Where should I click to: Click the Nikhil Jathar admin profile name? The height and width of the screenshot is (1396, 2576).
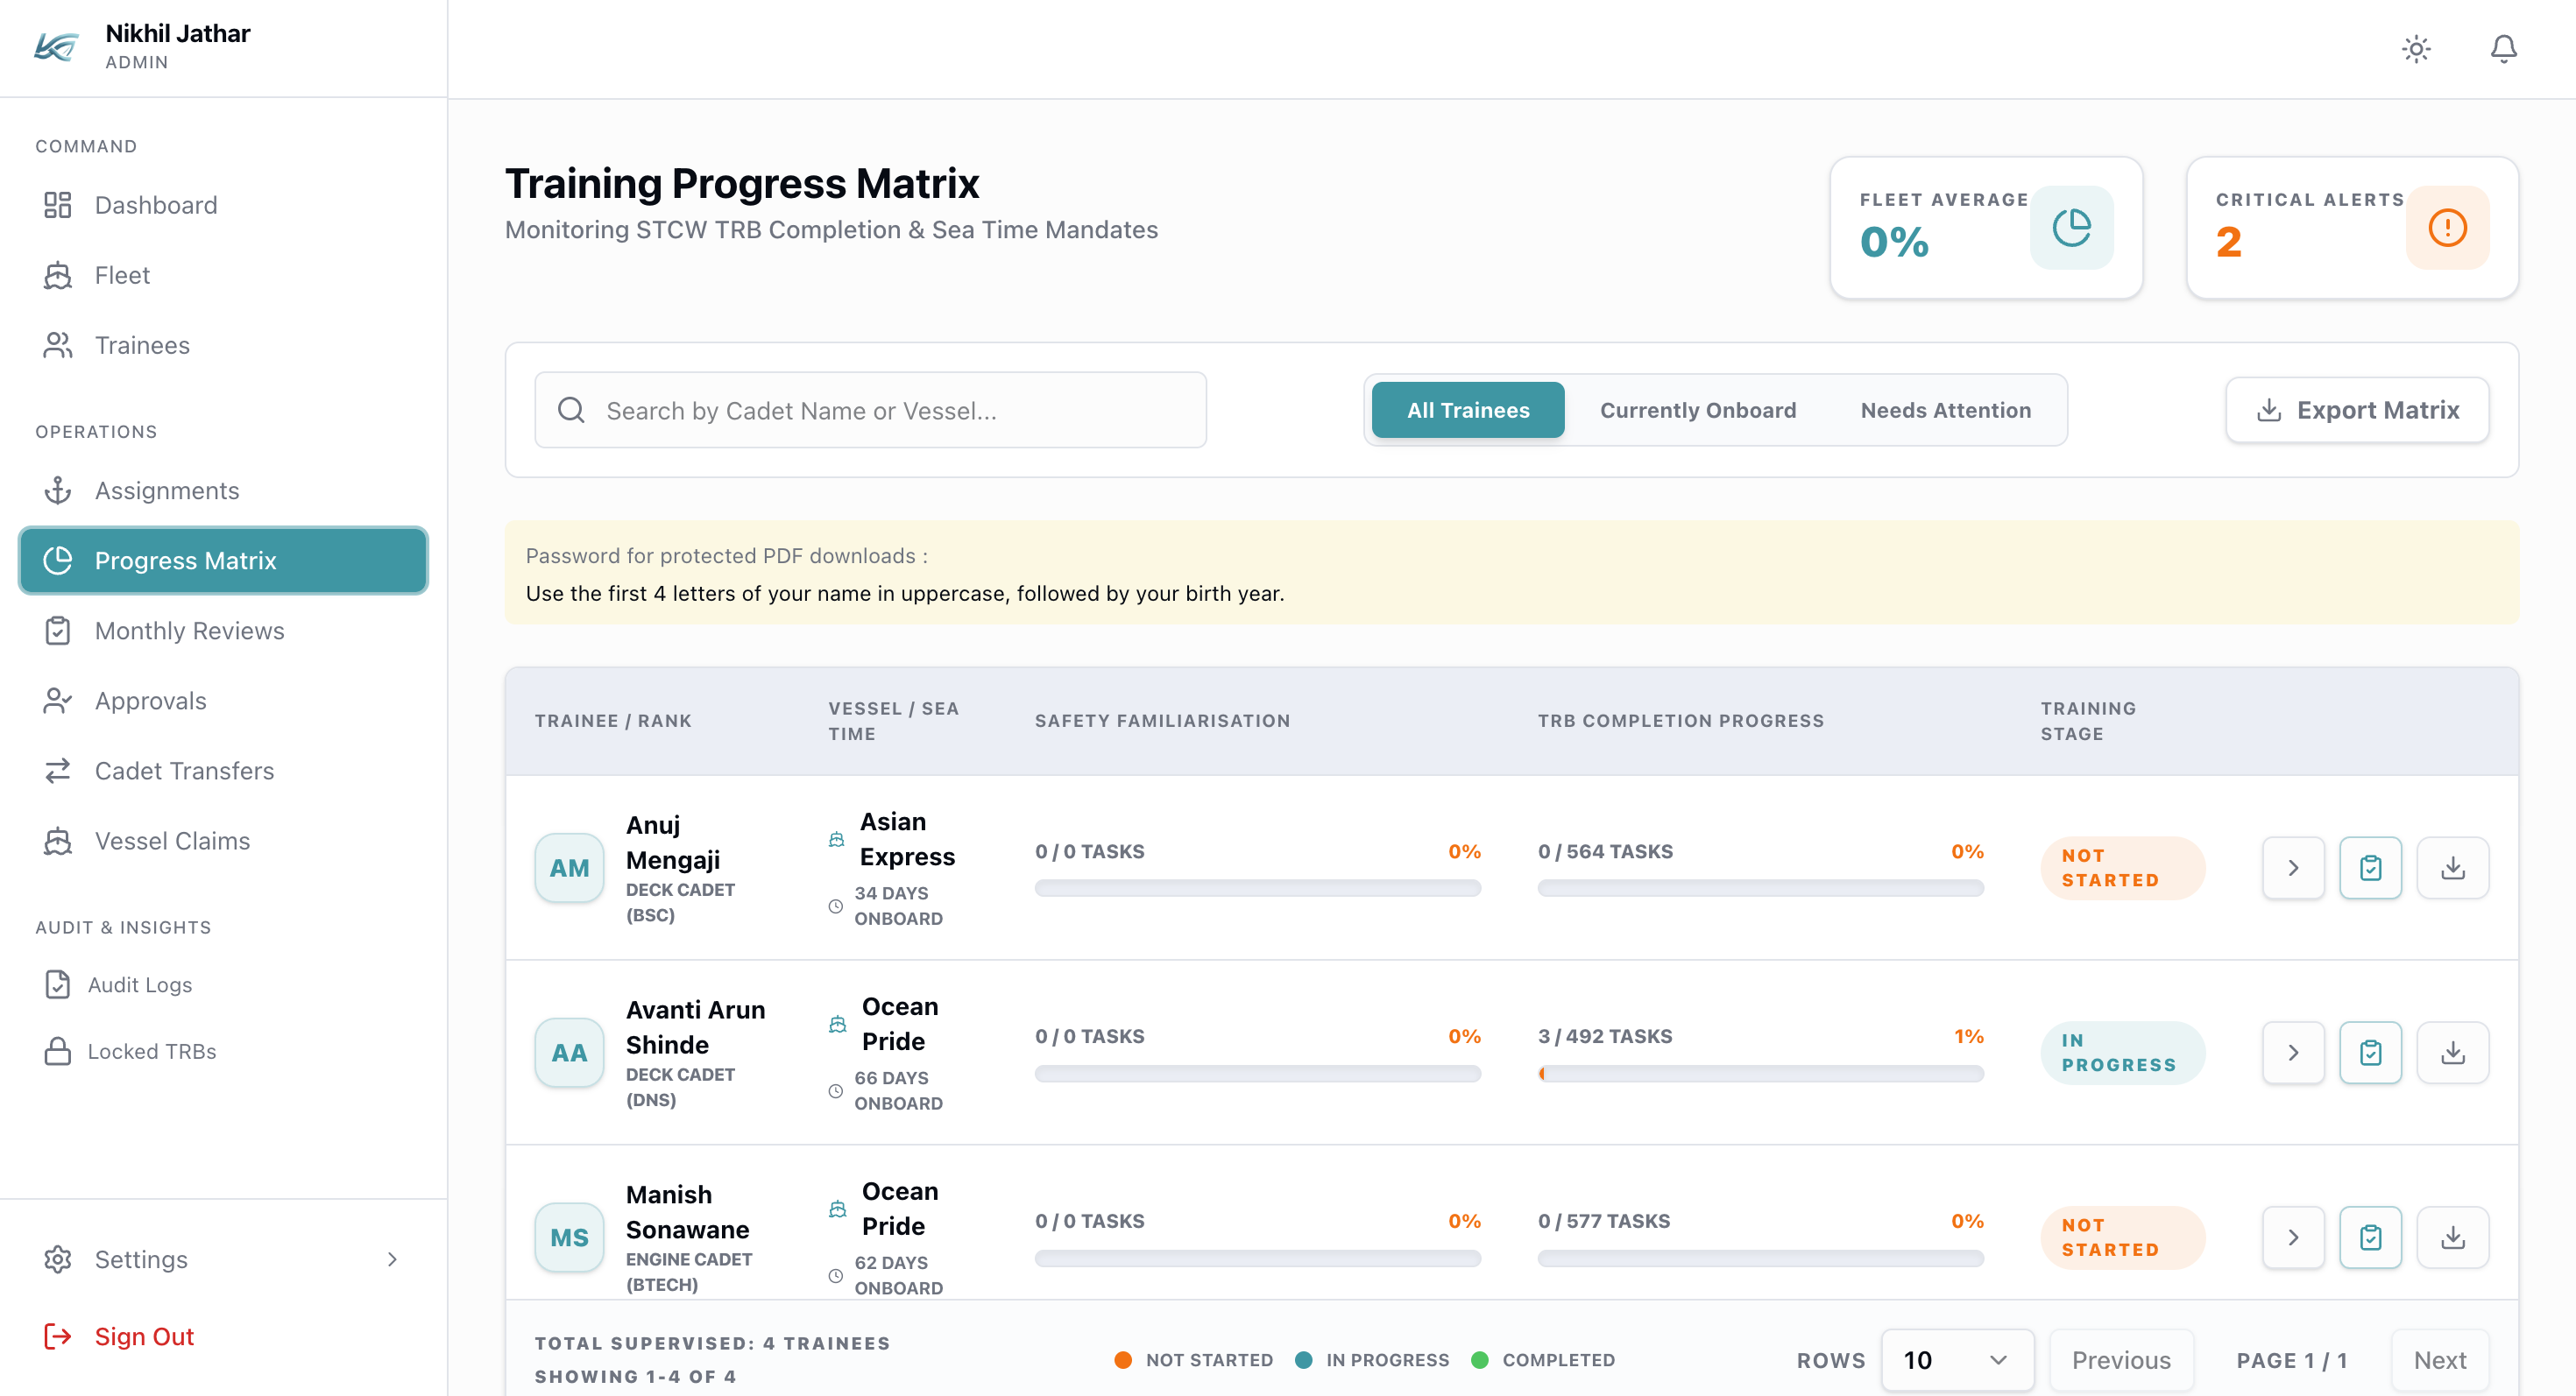(x=177, y=34)
